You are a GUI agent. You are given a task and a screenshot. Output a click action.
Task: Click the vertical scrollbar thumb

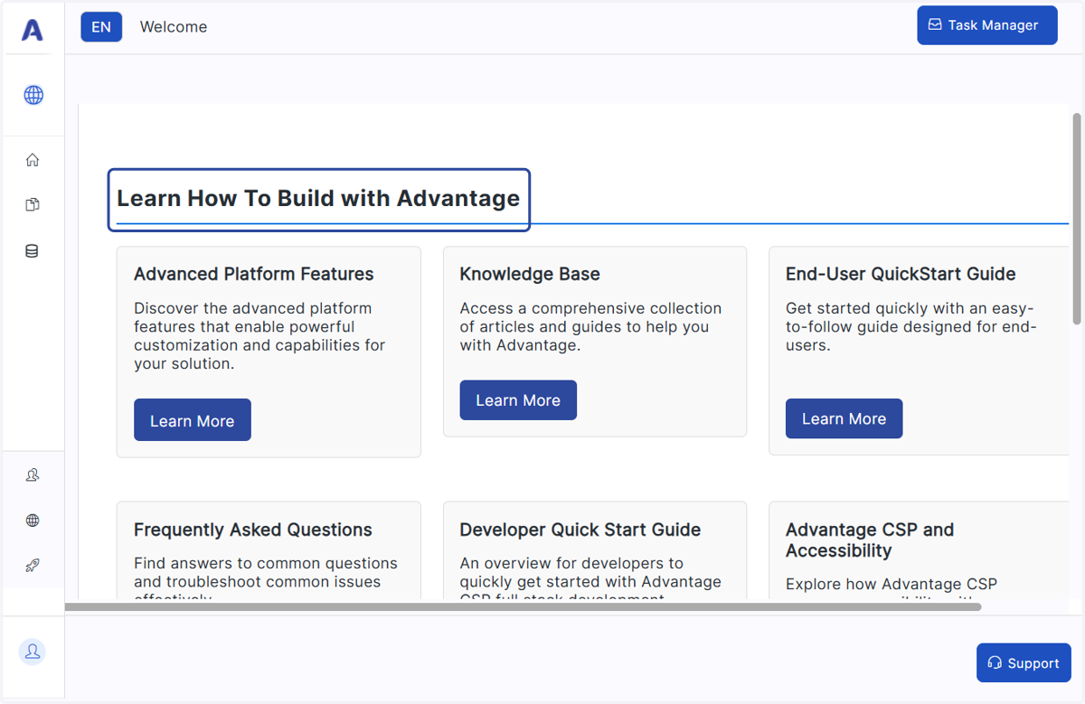click(1077, 218)
